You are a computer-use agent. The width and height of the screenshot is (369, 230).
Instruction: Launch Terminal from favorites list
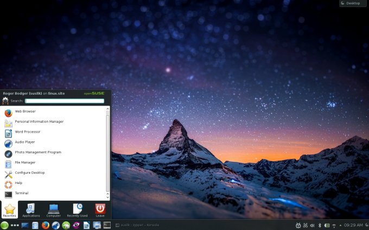[x=53, y=194]
